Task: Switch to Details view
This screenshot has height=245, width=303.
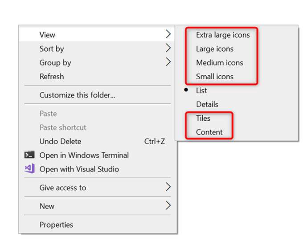Action: pyautogui.click(x=207, y=104)
